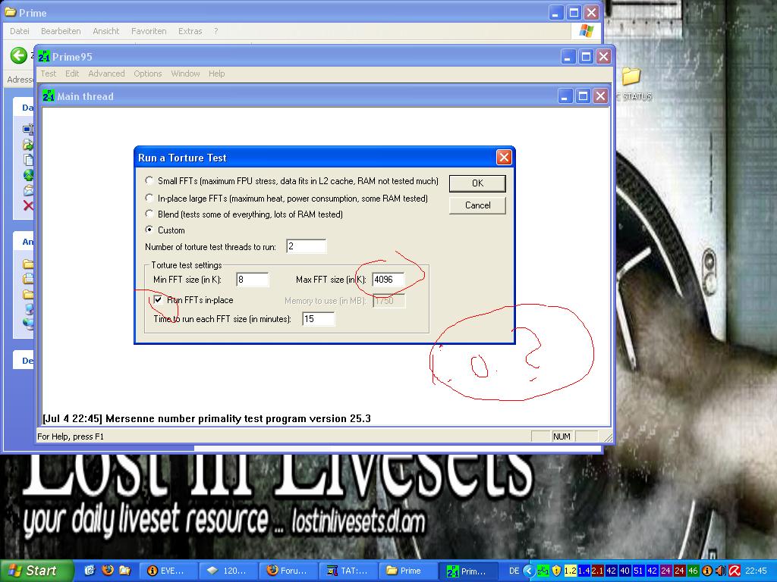Click the green 46 tray readout
The width and height of the screenshot is (777, 582).
692,571
